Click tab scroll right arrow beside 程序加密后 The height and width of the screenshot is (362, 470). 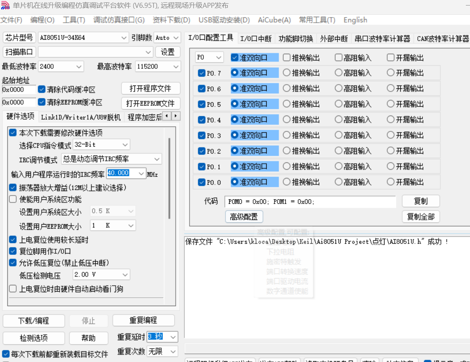coord(176,116)
